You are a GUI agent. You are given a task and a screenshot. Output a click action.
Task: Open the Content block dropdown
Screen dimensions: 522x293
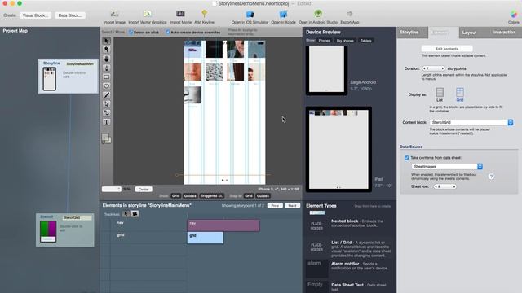(471, 122)
